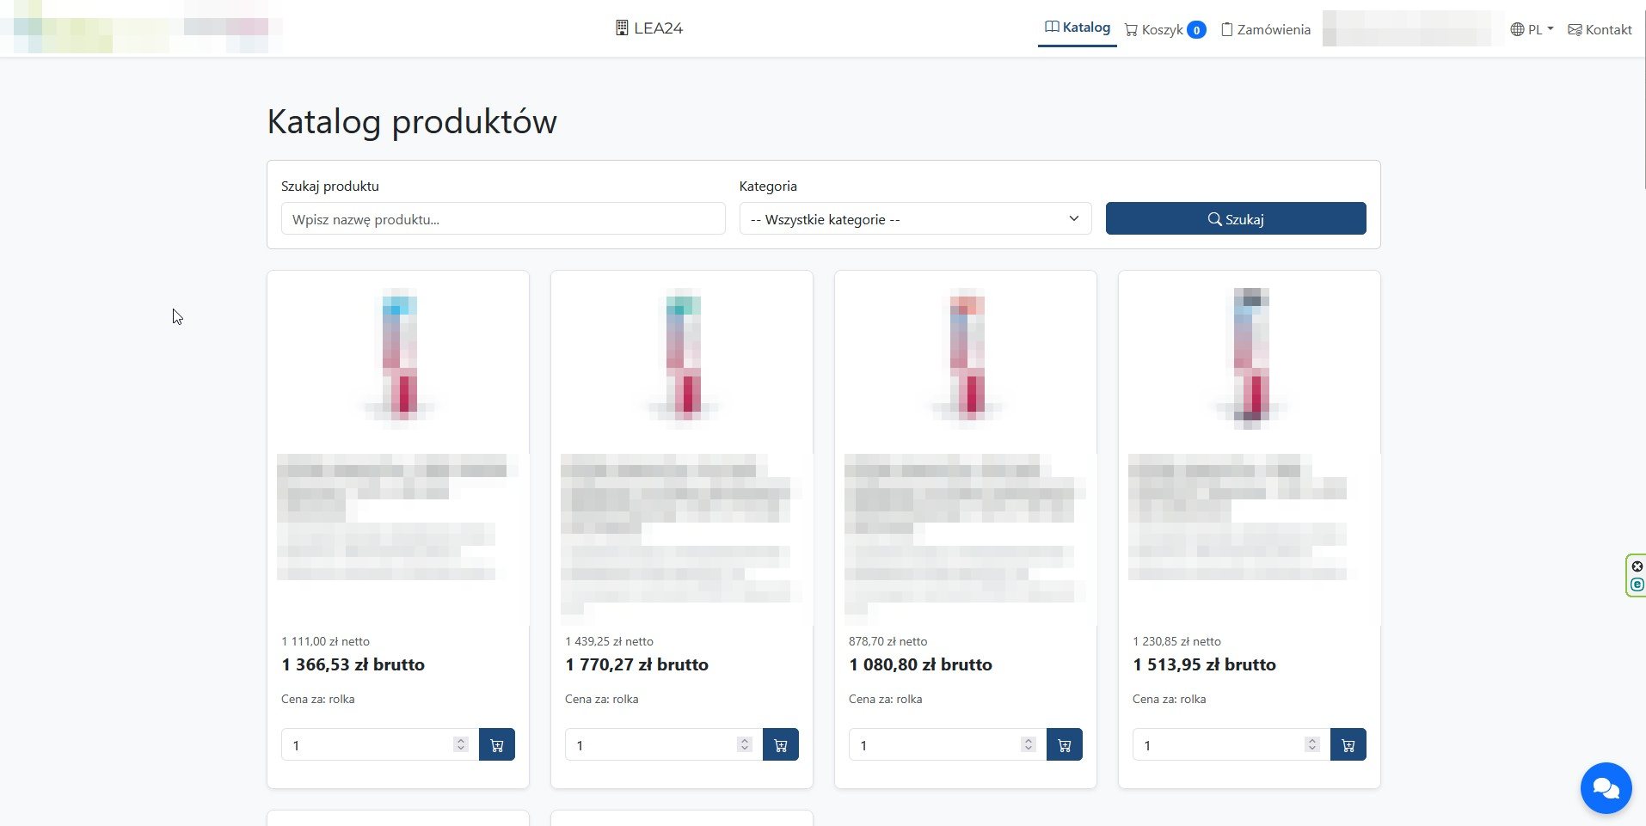Image resolution: width=1646 pixels, height=826 pixels.
Task: Click the cart badge showing 0
Action: [x=1196, y=30]
